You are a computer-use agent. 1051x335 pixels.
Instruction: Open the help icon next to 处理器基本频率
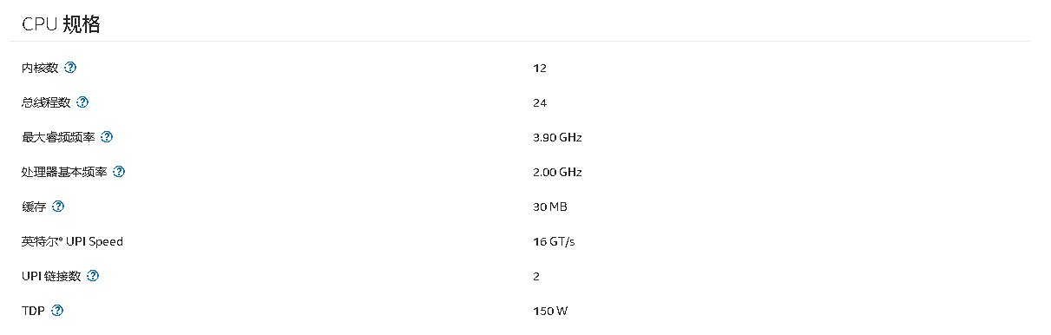pos(119,172)
